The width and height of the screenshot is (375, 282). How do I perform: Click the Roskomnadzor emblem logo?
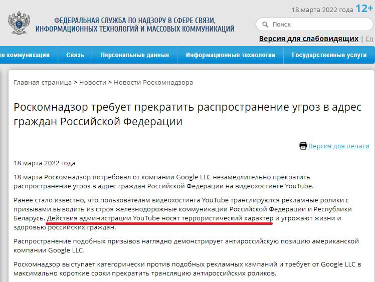click(19, 23)
